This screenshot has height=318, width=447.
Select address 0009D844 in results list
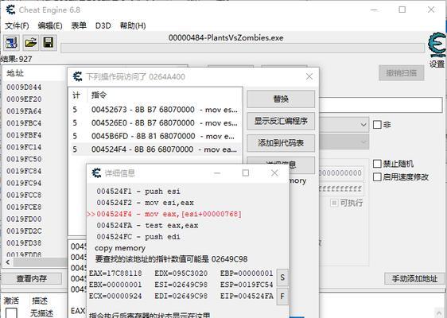pyautogui.click(x=24, y=87)
